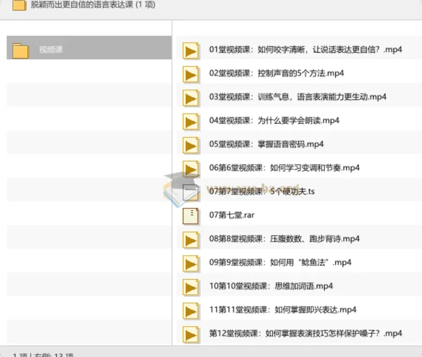Select file name 07第七堂.rar
The height and width of the screenshot is (357, 422).
232,215
